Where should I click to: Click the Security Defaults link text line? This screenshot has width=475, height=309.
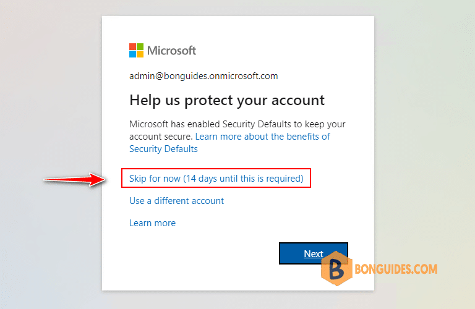pyautogui.click(x=163, y=149)
